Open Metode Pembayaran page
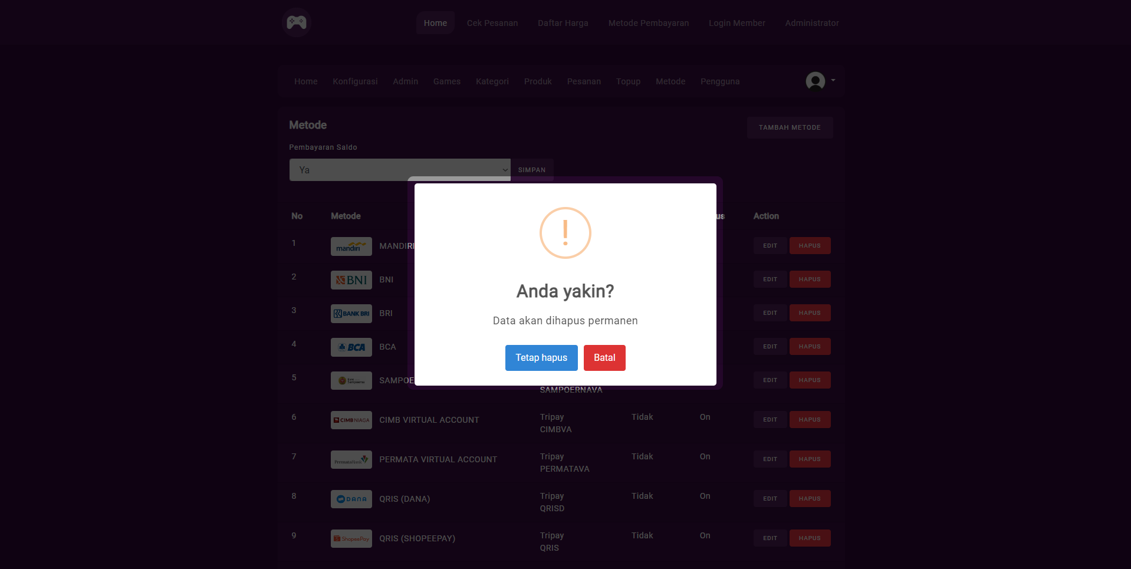Image resolution: width=1131 pixels, height=569 pixels. pyautogui.click(x=649, y=23)
